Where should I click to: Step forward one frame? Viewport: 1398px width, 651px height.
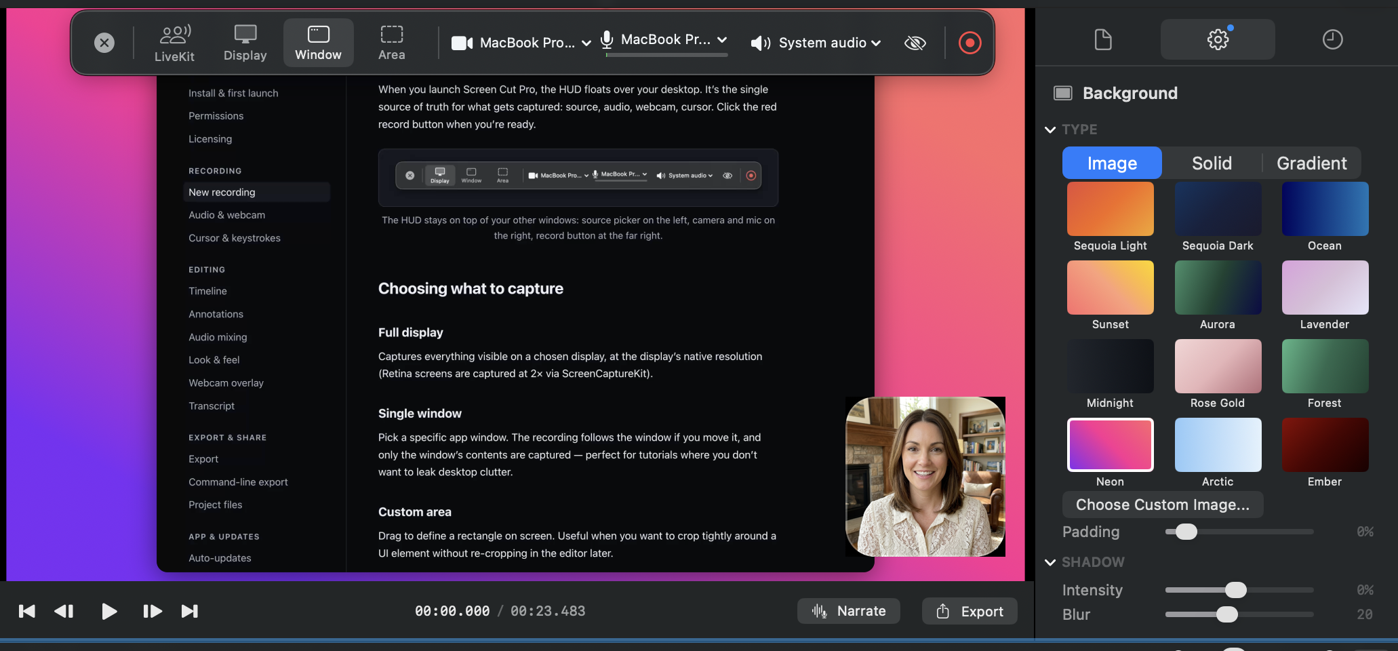tap(153, 611)
